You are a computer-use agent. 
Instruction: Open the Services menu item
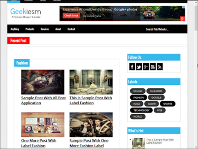pyautogui.click(x=45, y=29)
